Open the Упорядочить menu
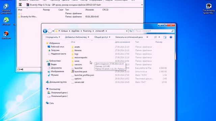 [x=53, y=37]
